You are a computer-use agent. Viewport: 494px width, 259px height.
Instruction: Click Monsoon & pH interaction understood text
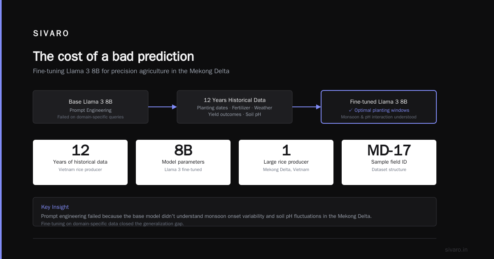pos(379,117)
